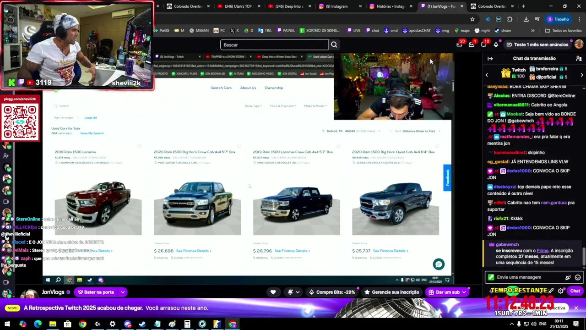Show previous gift leaderboard with left chevron
This screenshot has height=330, width=586.
487,75
